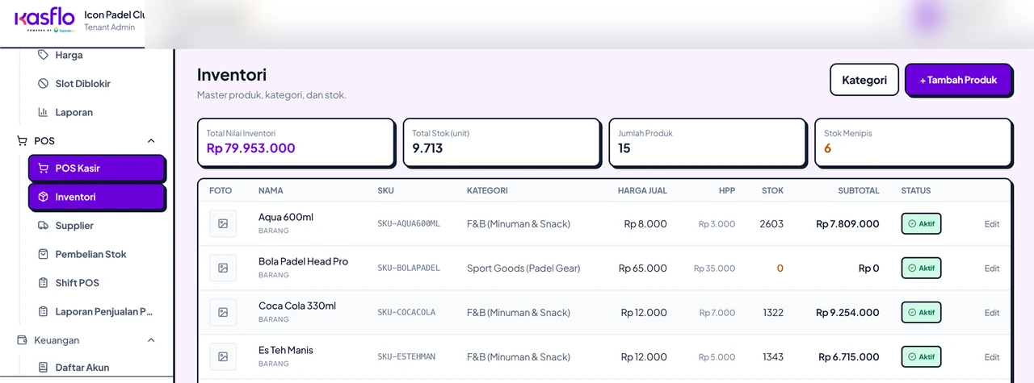The image size is (1034, 383).
Task: Open the Daftar Akun document icon
Action: click(43, 368)
